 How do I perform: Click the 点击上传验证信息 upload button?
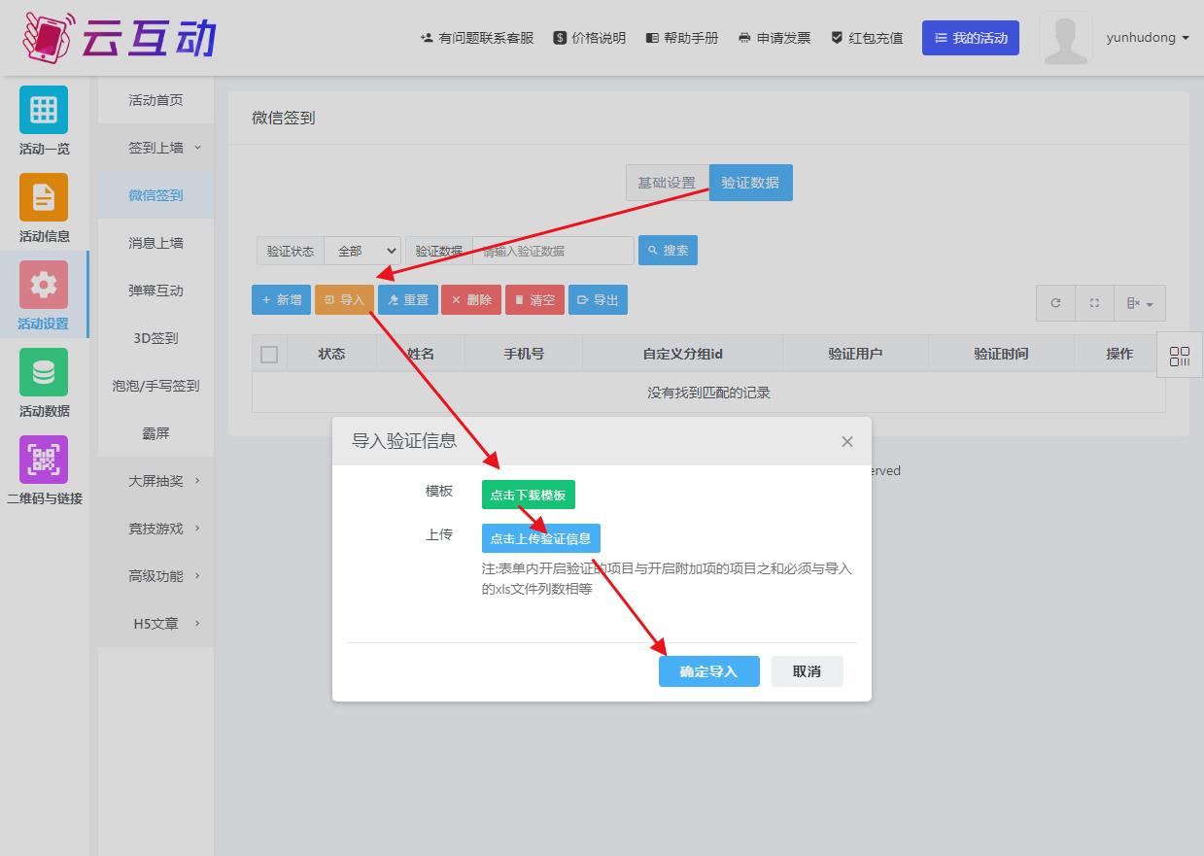pos(540,538)
